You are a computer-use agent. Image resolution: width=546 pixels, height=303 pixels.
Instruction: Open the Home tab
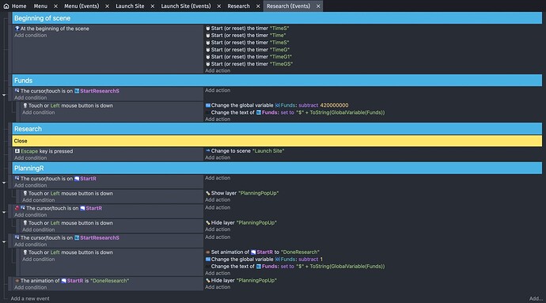pos(14,6)
